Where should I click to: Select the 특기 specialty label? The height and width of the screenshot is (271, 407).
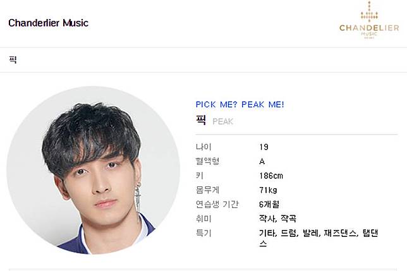[x=203, y=233]
